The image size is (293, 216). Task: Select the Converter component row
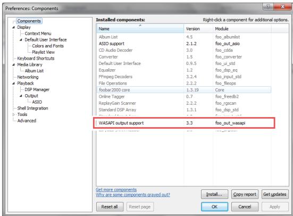click(x=184, y=57)
